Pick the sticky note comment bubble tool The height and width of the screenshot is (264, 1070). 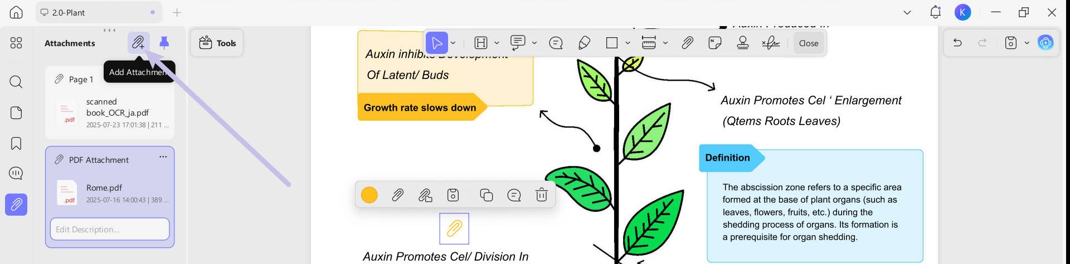click(x=556, y=43)
